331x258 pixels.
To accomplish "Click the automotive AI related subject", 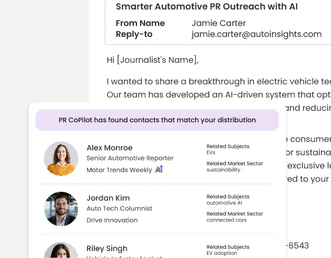I will 225,203.
